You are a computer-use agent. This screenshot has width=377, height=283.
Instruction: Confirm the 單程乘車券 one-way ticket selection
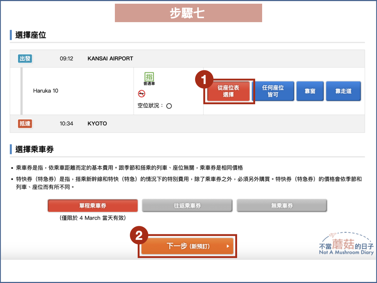93,206
